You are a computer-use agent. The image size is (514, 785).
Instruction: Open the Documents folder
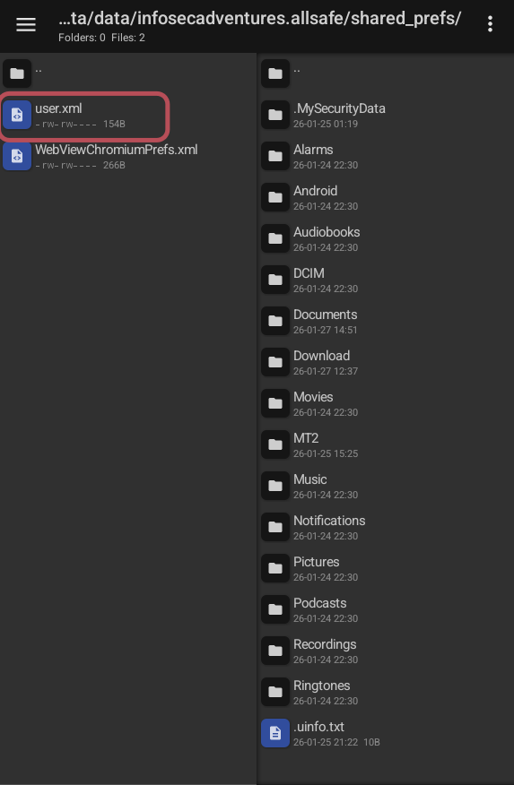tap(387, 321)
